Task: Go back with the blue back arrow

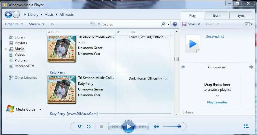Action: pyautogui.click(x=8, y=15)
